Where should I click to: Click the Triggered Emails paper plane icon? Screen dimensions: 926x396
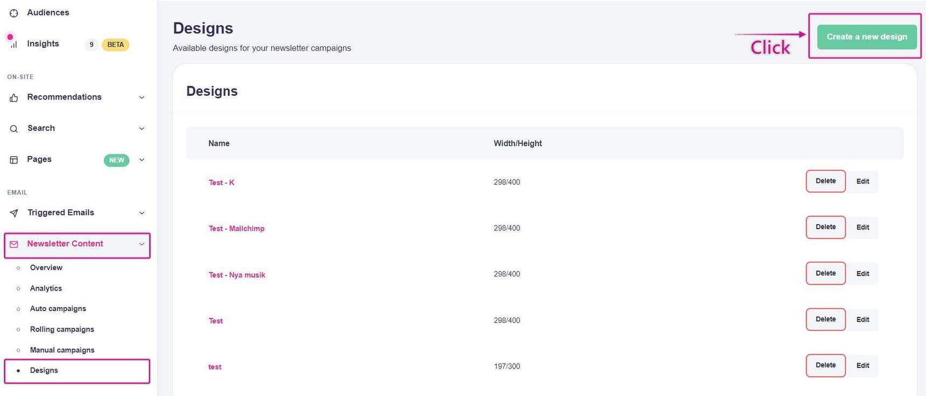point(14,213)
